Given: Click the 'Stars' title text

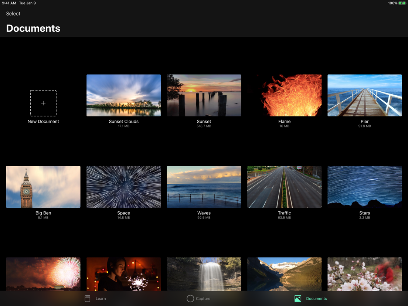Looking at the screenshot, I should coord(364,213).
